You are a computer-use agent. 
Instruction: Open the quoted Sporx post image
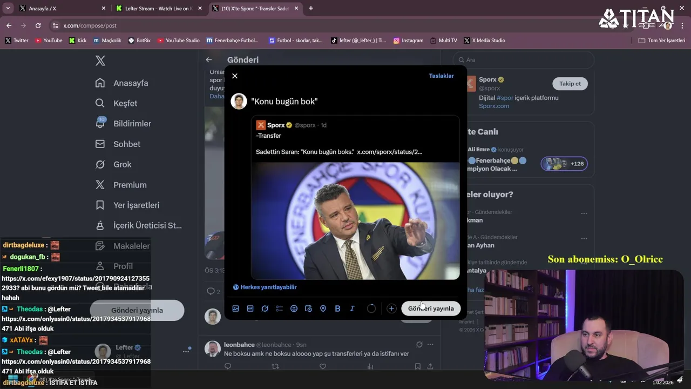(355, 221)
